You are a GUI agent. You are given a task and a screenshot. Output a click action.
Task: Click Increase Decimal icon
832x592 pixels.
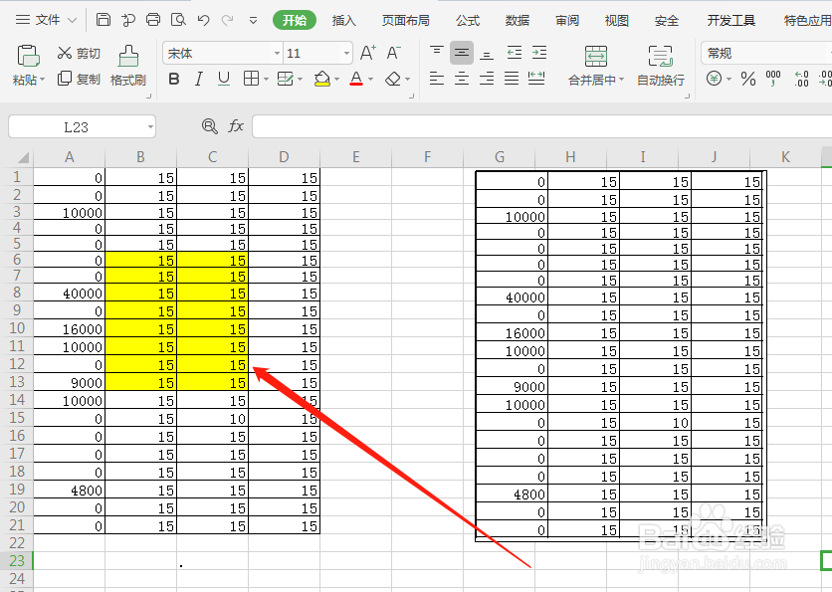pyautogui.click(x=801, y=79)
